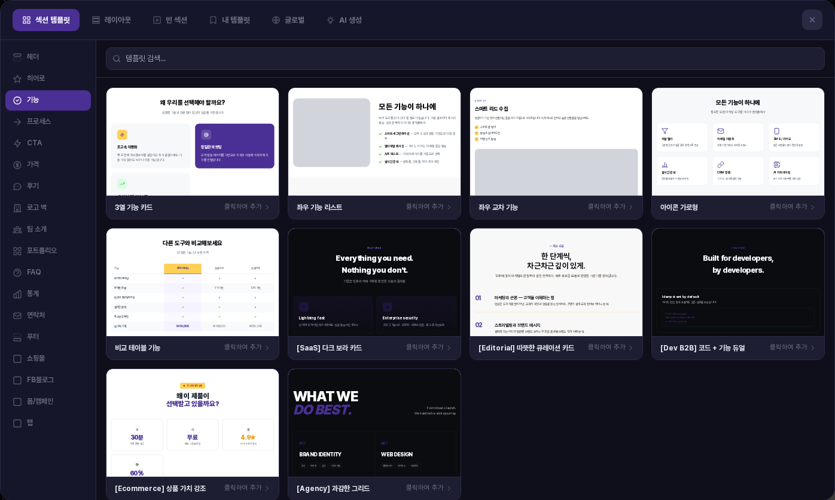Viewport: 835px width, 500px height.
Task: Open the 빈 섹션 tab
Action: click(x=170, y=20)
